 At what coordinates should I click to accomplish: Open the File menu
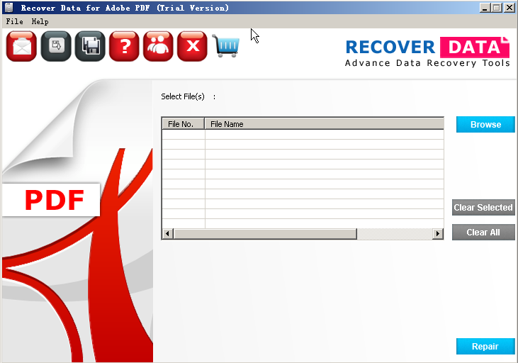point(15,21)
